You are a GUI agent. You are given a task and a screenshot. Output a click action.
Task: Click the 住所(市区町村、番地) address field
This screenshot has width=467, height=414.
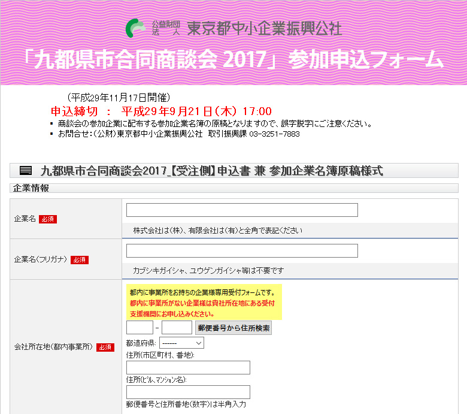[188, 368]
